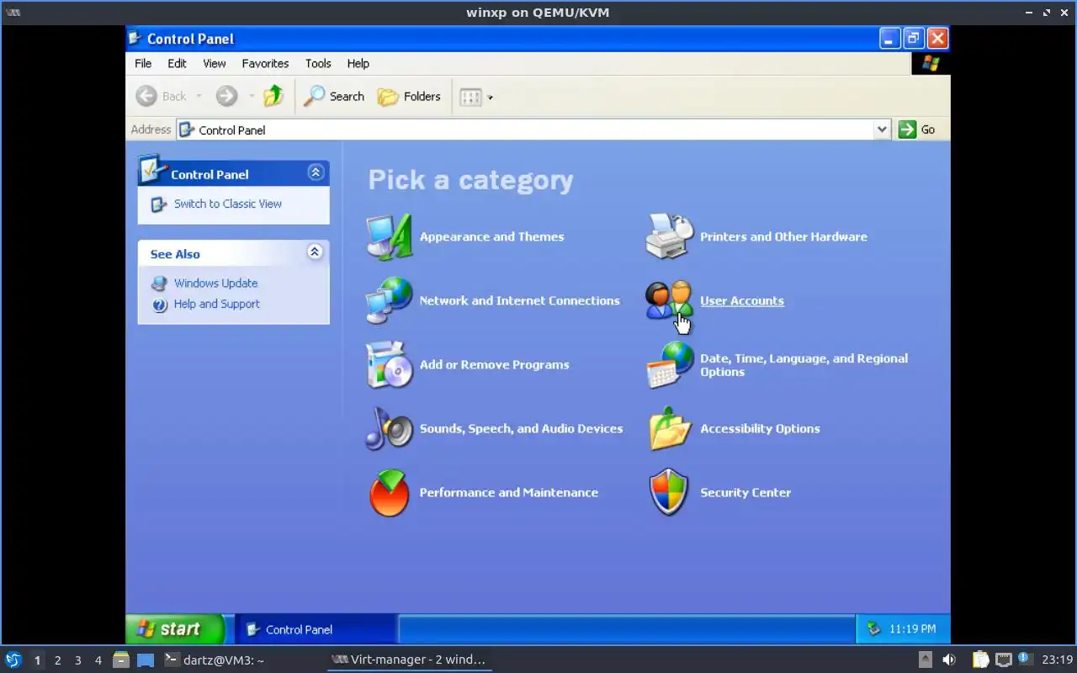Viewport: 1077px width, 673px height.
Task: Click the XP Start button
Action: tap(176, 629)
